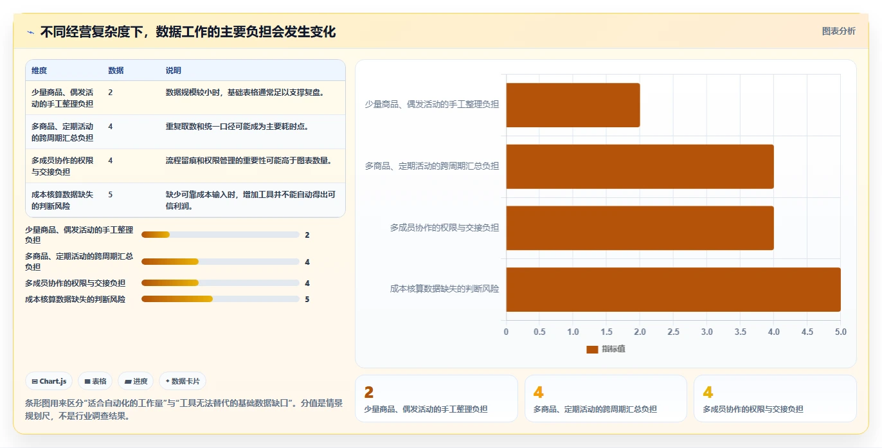Open data card 2 少量商品、偶发活动的手工整理负担
Screen dimensions: 882x448
pyautogui.click(x=437, y=399)
